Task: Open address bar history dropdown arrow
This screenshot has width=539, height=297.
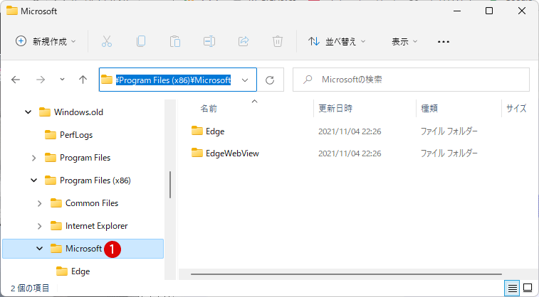Action: click(245, 80)
